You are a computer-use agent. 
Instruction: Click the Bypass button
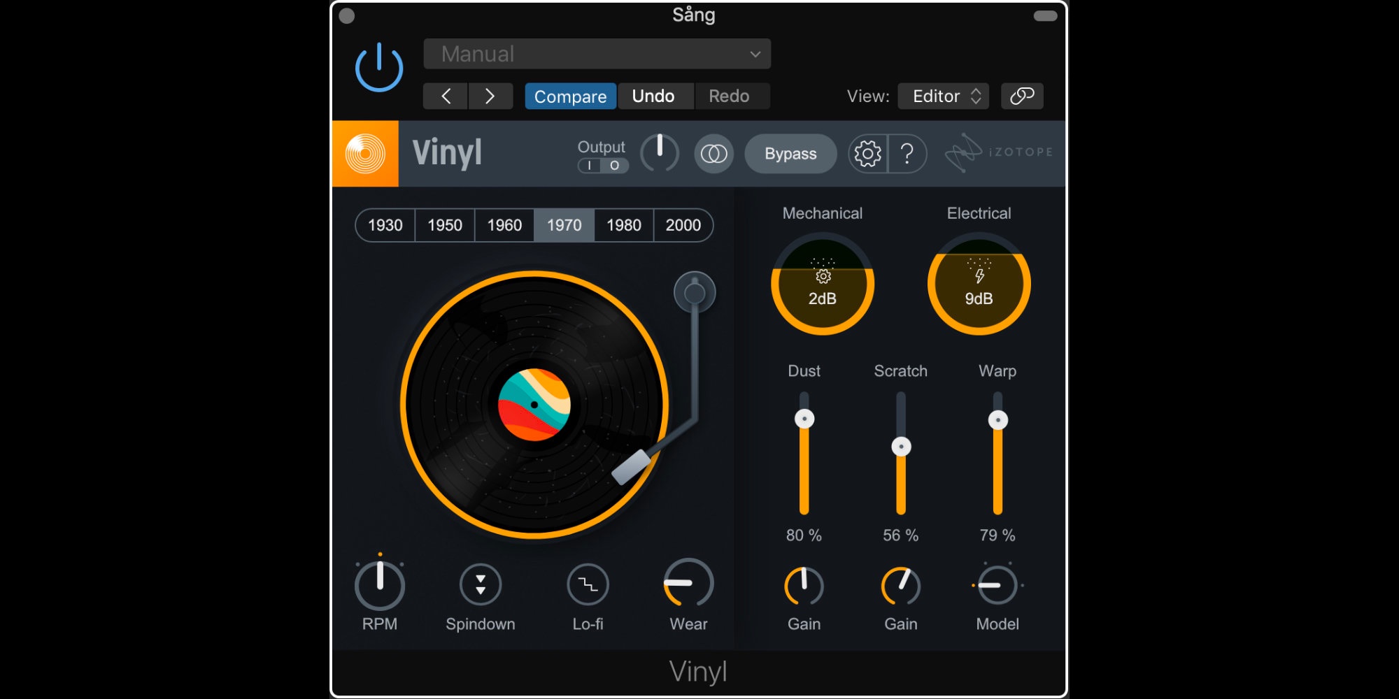coord(790,154)
